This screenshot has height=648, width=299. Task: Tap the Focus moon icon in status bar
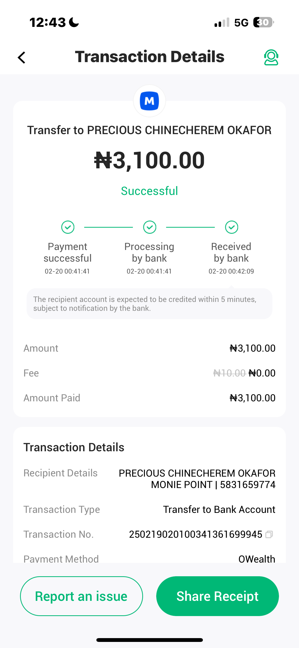(74, 22)
